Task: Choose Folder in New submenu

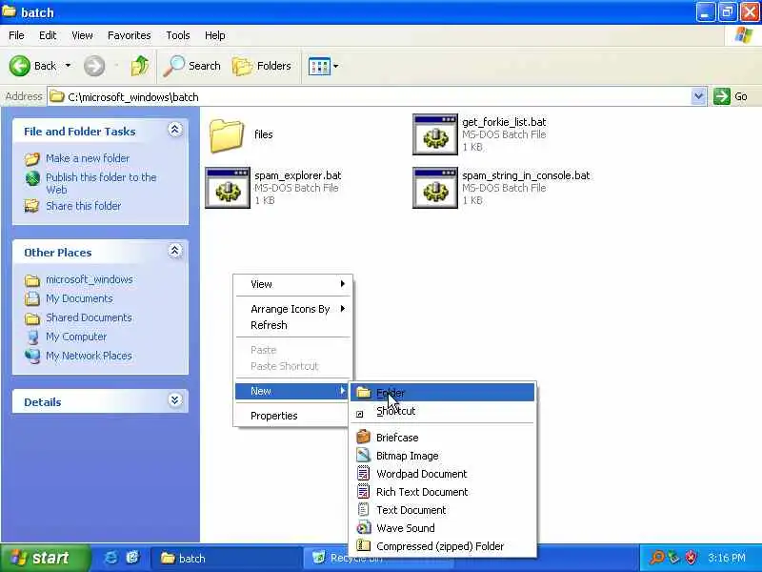Action: click(x=442, y=393)
